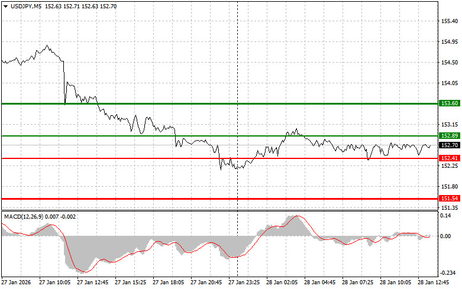Click the 151.35 price axis value
The width and height of the screenshot is (462, 289).
(x=450, y=207)
